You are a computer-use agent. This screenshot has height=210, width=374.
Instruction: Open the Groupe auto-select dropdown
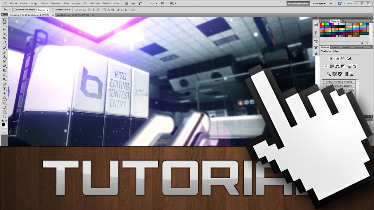coord(43,10)
